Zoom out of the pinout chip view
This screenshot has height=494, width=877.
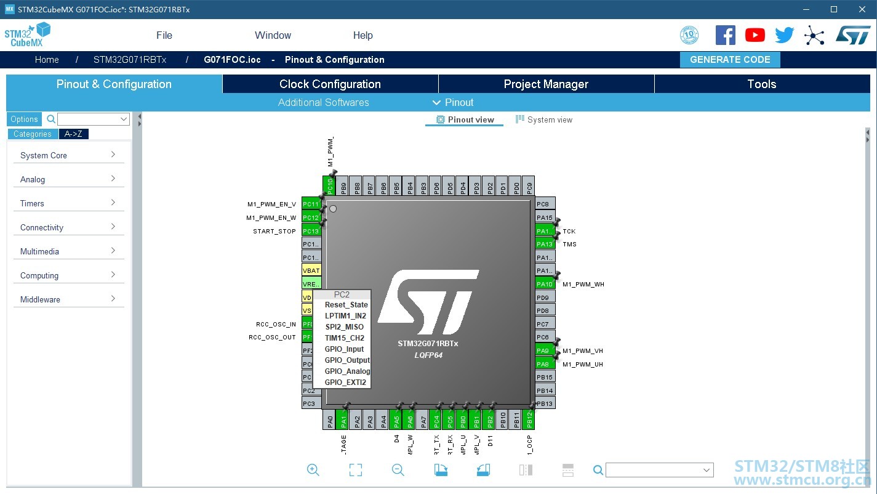click(x=398, y=470)
